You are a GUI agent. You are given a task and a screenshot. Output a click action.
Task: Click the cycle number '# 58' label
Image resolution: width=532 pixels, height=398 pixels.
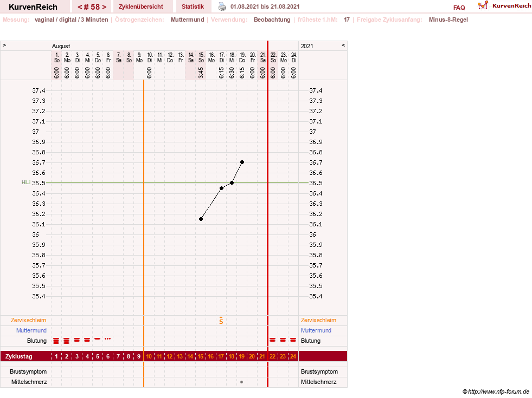pos(92,7)
